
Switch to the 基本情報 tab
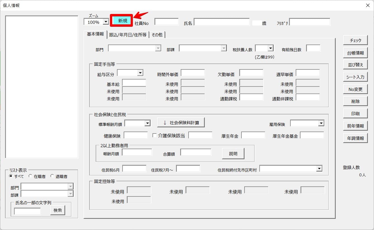[95, 34]
